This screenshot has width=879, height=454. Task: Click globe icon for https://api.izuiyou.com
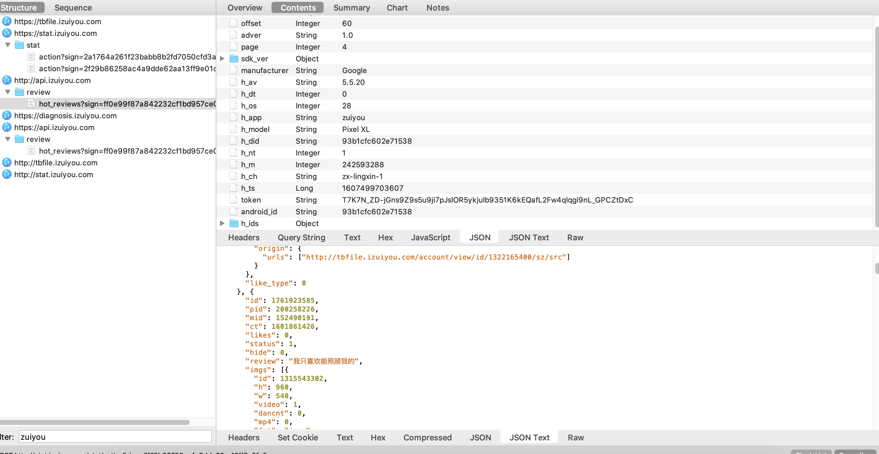7,127
